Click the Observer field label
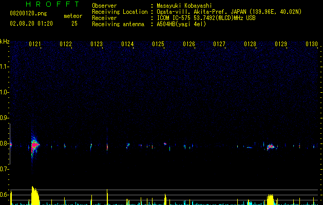Viewport: 323px width, 205px height. point(104,6)
